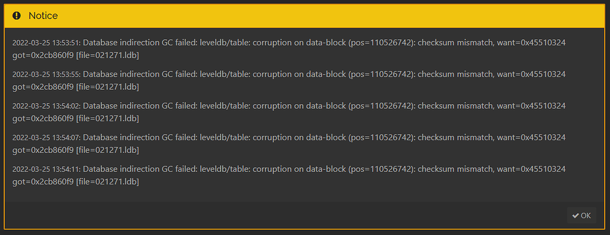610x235 pixels.
Task: Dismiss the notice with the OK button
Action: (581, 215)
